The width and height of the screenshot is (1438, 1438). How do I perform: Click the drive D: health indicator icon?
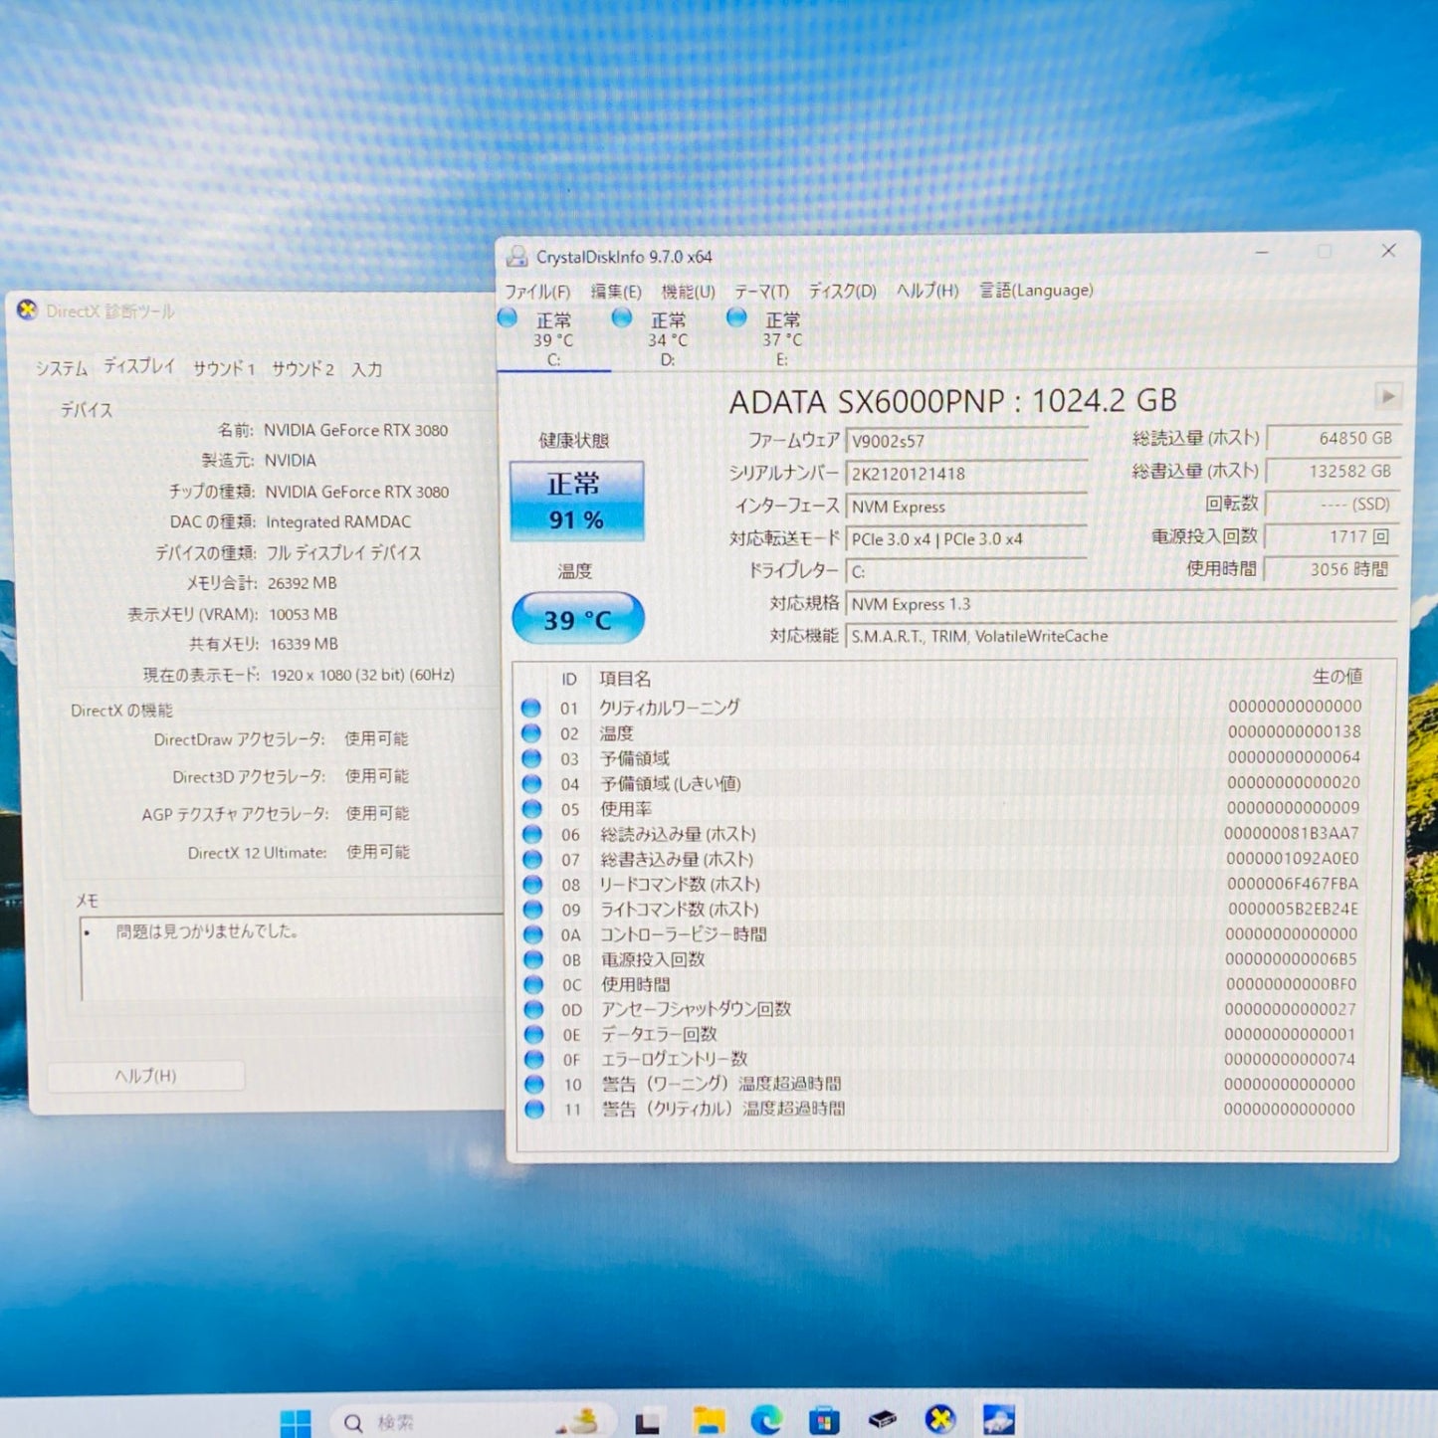coord(621,318)
